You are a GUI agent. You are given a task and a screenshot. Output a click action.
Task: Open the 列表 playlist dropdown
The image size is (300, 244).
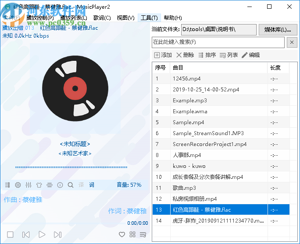[229, 55]
